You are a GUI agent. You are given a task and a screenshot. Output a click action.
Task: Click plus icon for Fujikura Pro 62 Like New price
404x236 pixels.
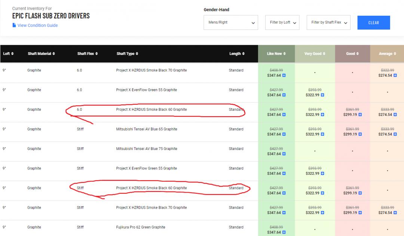[284, 232]
